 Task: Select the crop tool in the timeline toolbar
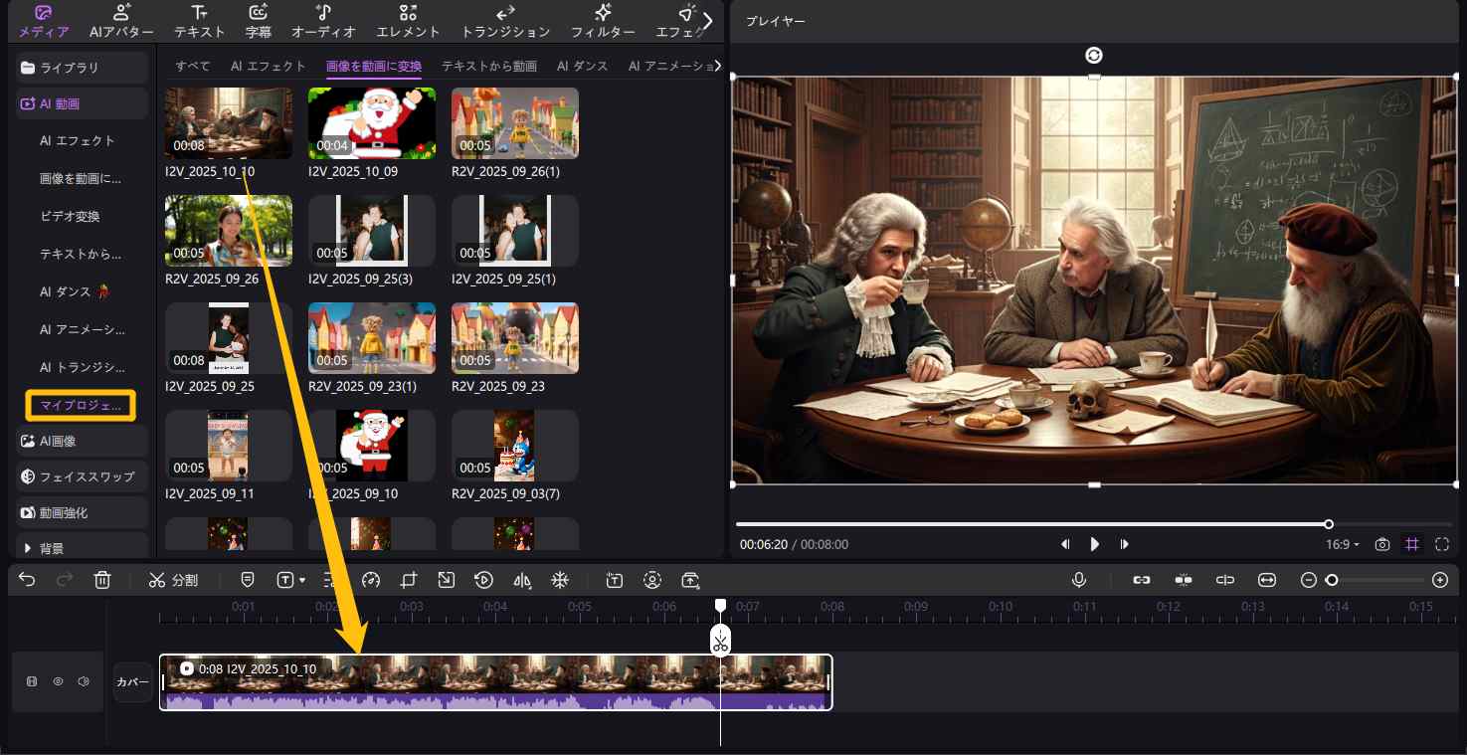[409, 580]
